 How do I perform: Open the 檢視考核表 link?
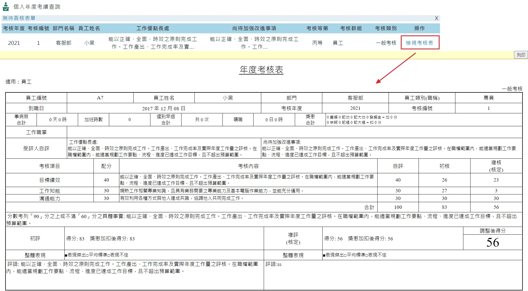(420, 43)
